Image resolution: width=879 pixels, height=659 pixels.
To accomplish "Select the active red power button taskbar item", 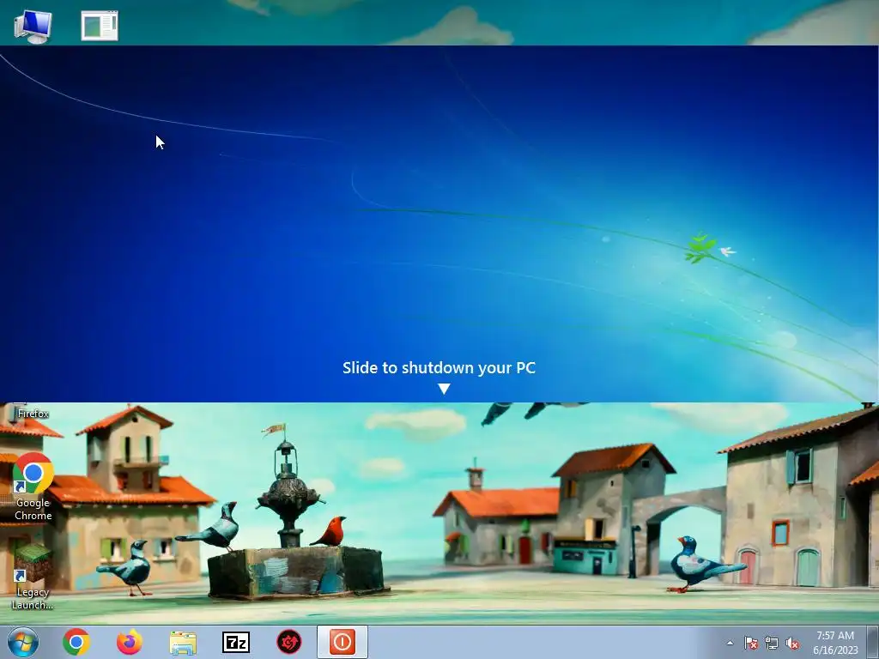I will pos(343,642).
